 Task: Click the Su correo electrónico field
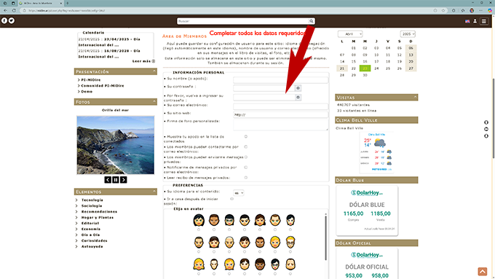point(281,106)
